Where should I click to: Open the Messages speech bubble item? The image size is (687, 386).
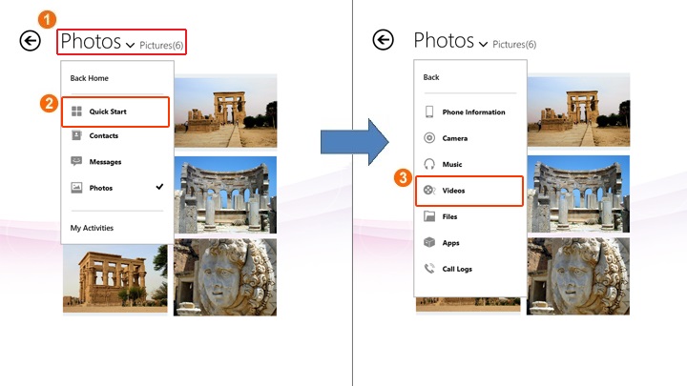(x=76, y=162)
